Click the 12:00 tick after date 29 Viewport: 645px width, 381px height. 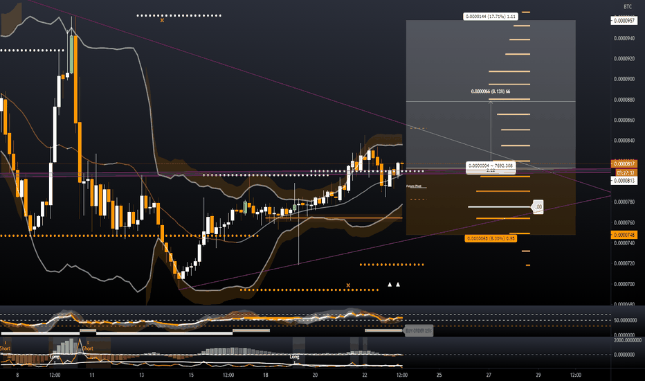(576, 375)
